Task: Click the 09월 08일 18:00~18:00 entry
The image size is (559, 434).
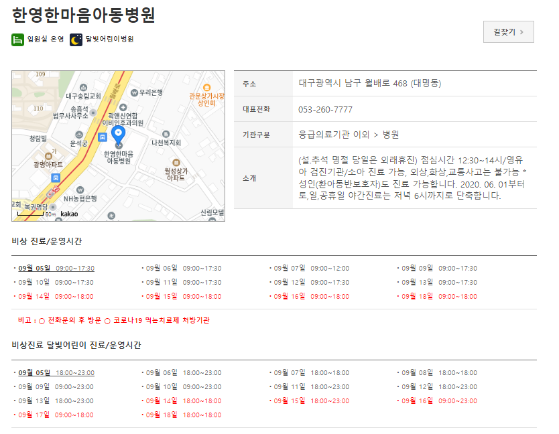Action: tap(439, 372)
